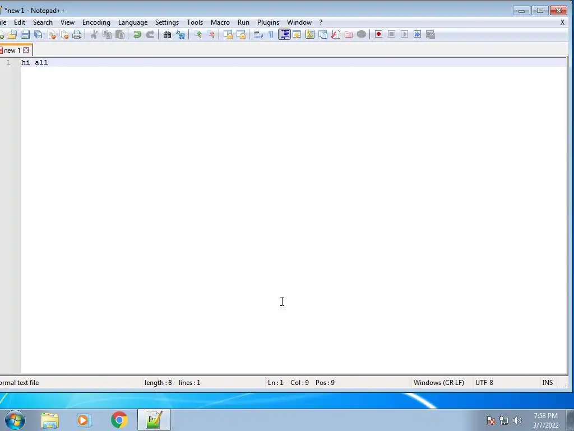Toggle show all characters pilcrow icon
This screenshot has width=574, height=431.
(x=271, y=34)
